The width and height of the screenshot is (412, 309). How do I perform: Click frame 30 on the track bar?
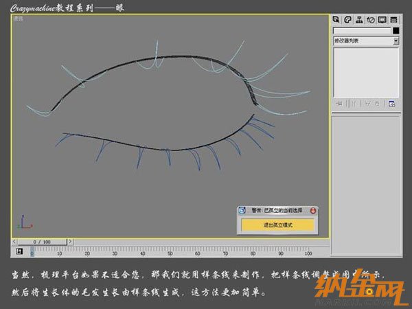point(115,253)
